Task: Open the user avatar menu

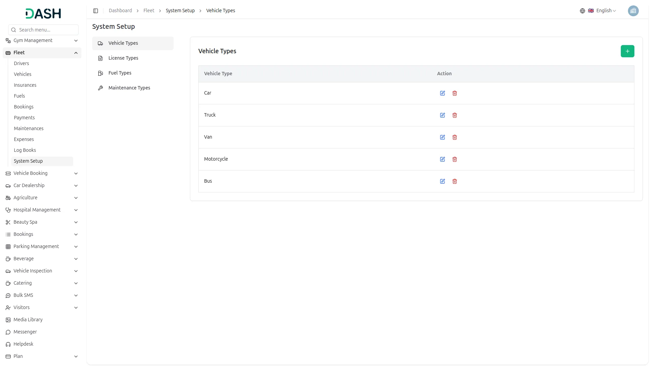Action: [633, 11]
